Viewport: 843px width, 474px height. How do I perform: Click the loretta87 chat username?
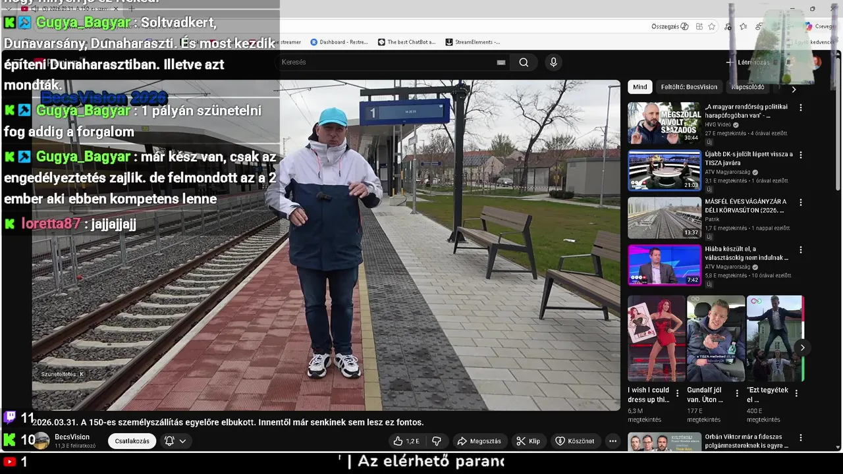[x=51, y=224]
